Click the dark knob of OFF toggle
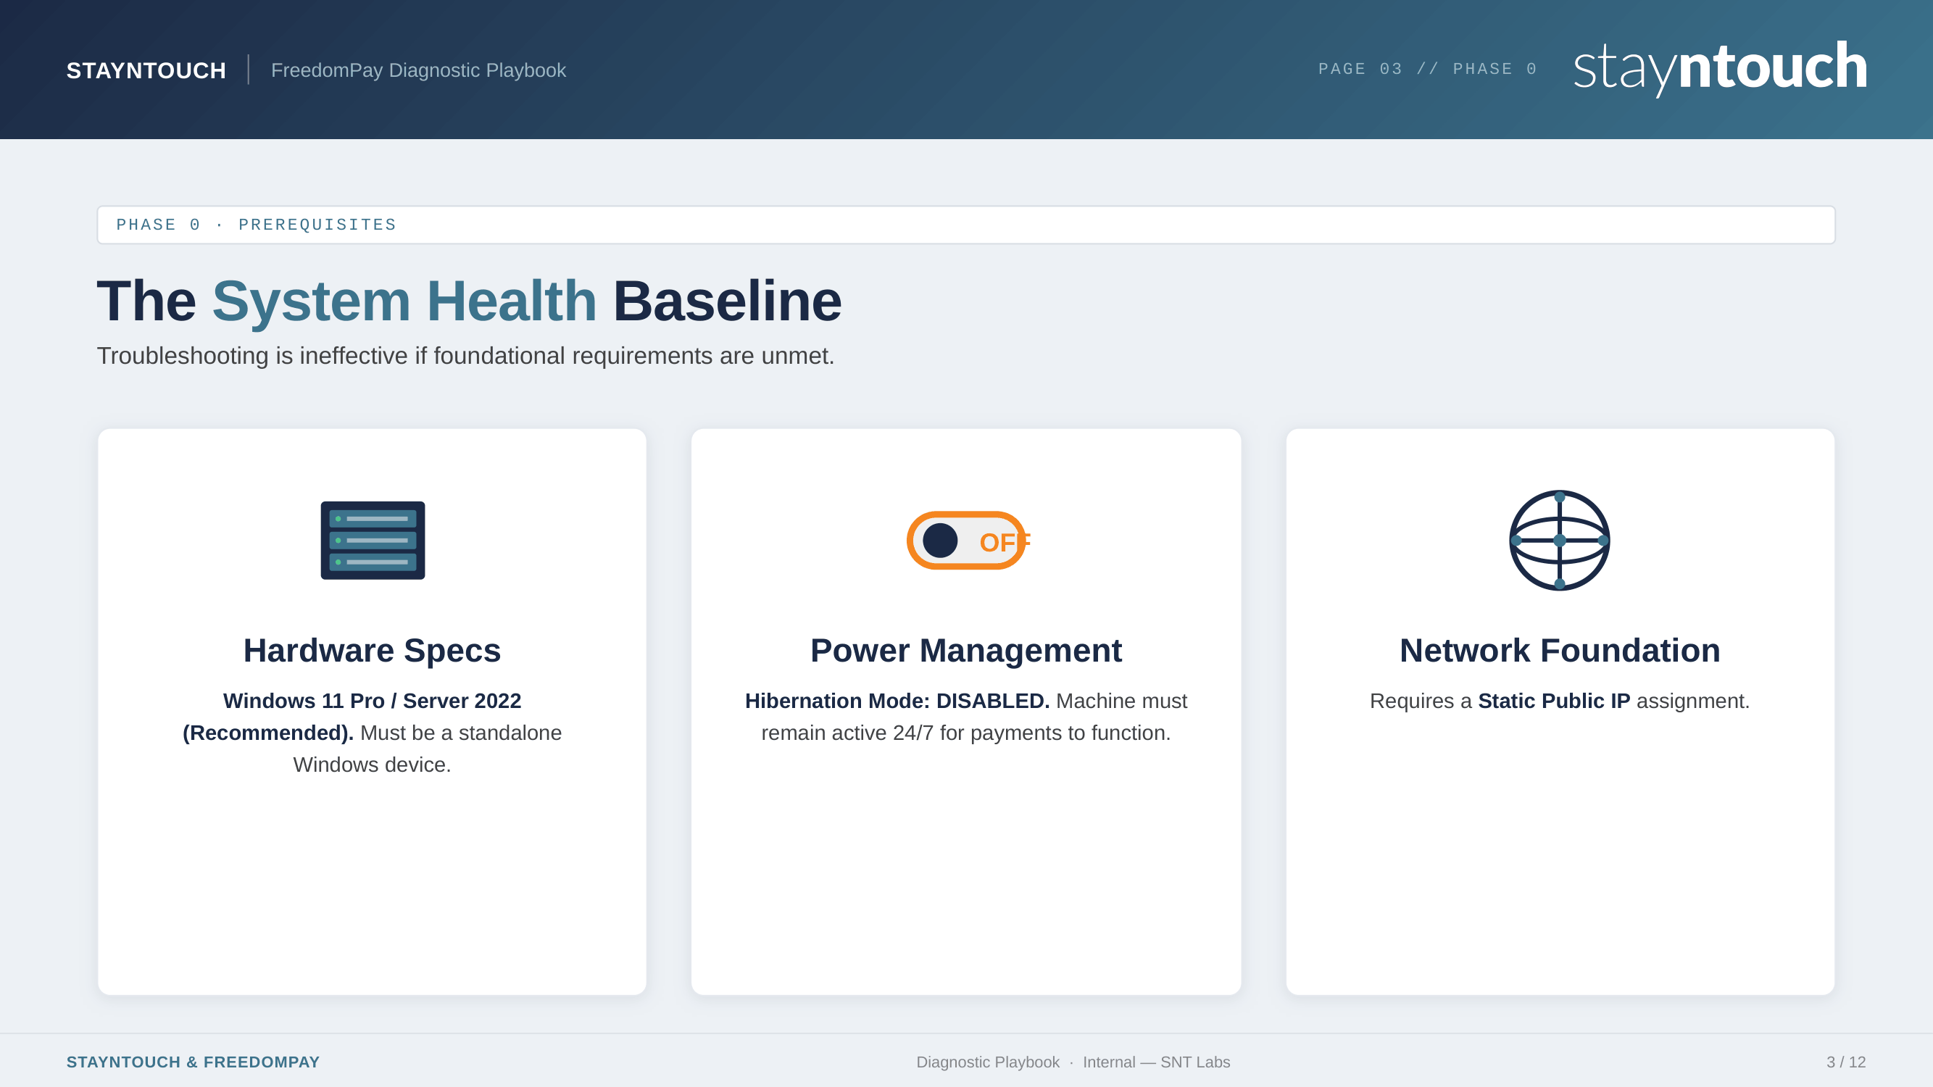This screenshot has width=1933, height=1087. coord(939,540)
